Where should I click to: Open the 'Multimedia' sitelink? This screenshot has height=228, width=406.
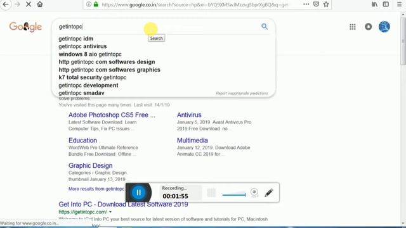click(x=192, y=141)
